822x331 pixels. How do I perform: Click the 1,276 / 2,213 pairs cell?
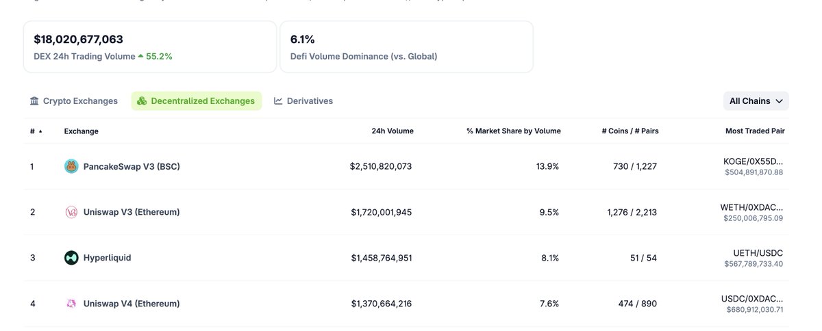(632, 212)
